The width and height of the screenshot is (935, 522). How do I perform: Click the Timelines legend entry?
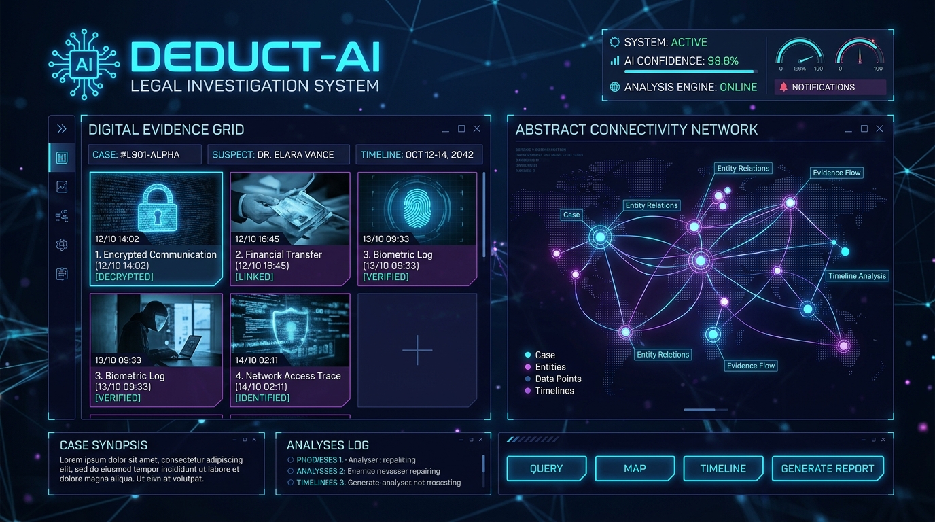click(x=549, y=391)
